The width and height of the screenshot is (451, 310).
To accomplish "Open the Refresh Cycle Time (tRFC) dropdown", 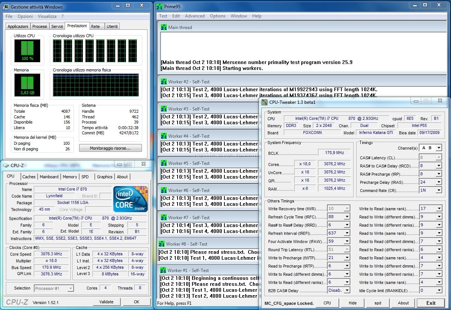I will [347, 217].
